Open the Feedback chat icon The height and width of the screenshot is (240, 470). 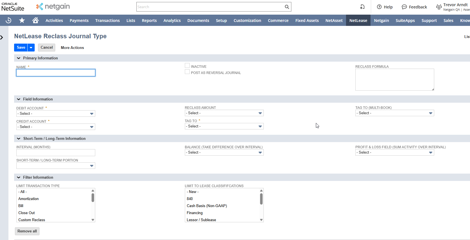[404, 7]
